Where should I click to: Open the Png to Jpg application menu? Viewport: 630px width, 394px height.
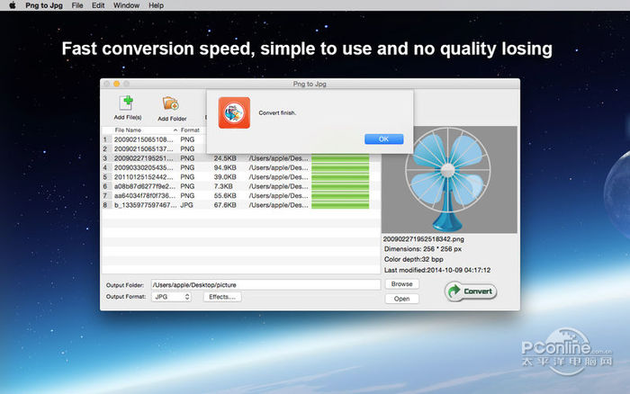coord(44,5)
